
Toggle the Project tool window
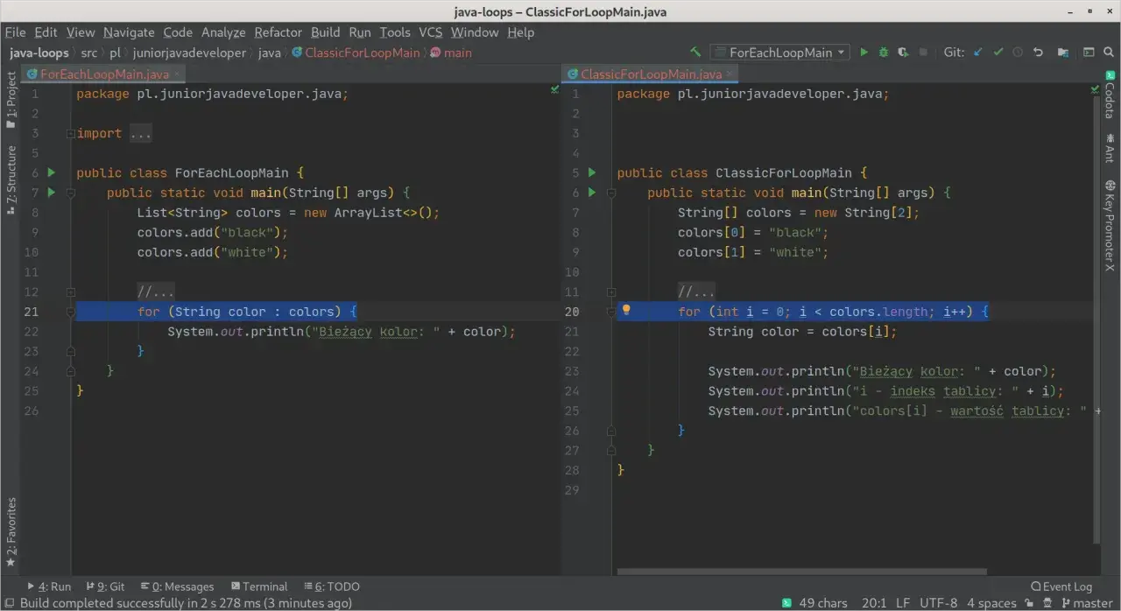pyautogui.click(x=11, y=100)
